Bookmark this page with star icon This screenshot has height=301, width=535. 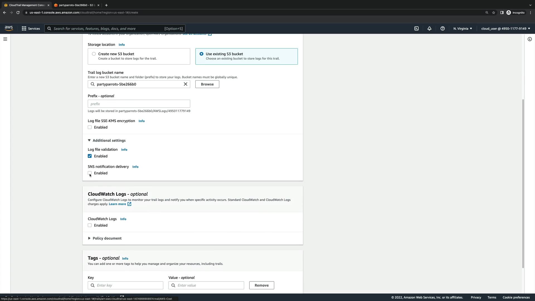[x=493, y=13]
